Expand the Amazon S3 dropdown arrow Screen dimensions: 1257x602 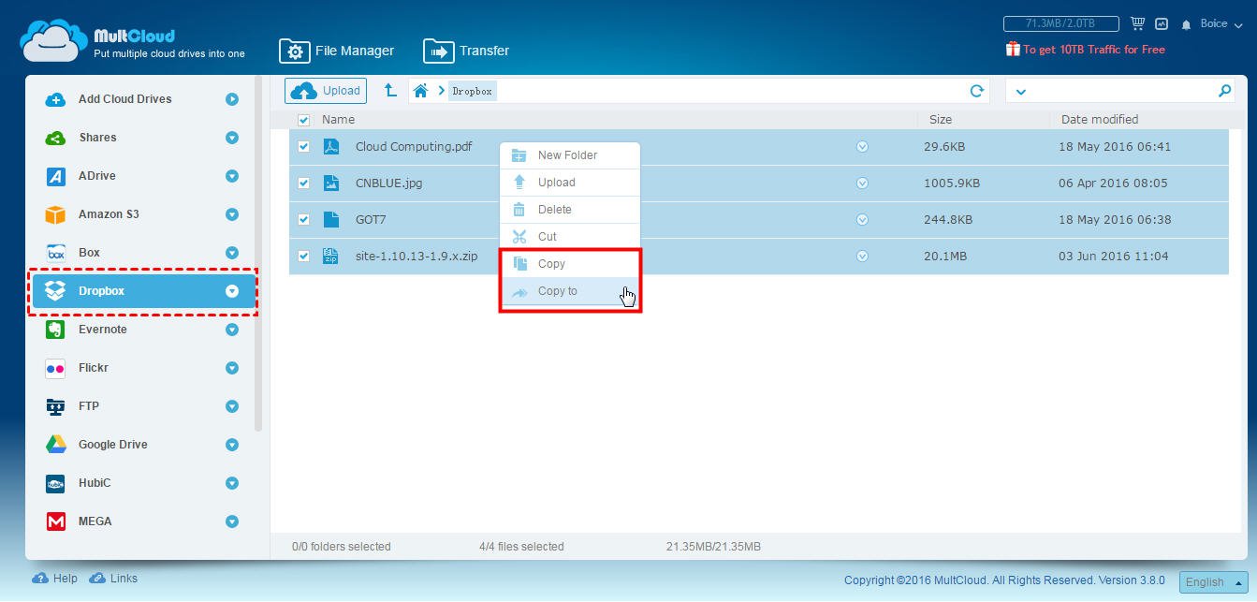click(x=232, y=214)
